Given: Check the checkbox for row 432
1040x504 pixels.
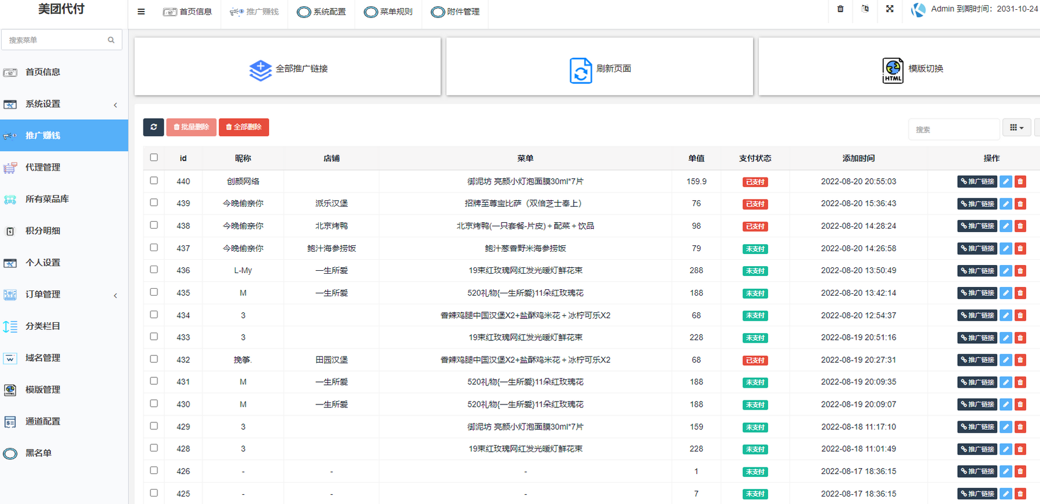Looking at the screenshot, I should click(x=154, y=359).
